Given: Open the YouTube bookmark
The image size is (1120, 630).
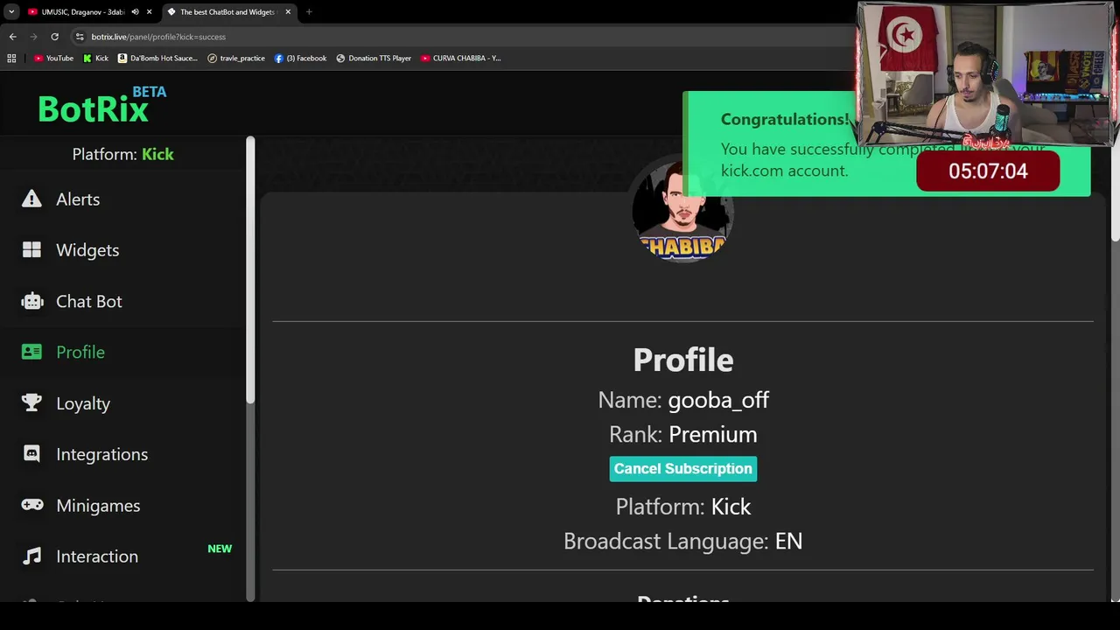Looking at the screenshot, I should coord(53,58).
